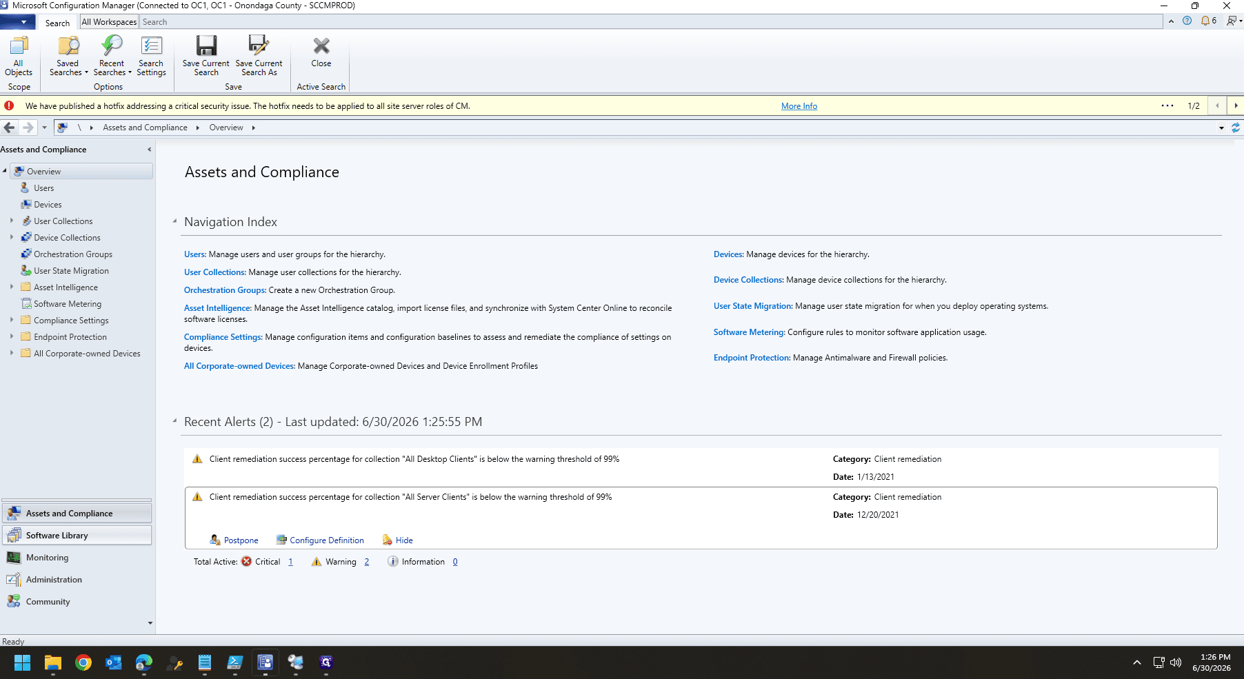Postpone the All Server Clients alert
Viewport: 1244px width, 679px height.
(x=234, y=540)
